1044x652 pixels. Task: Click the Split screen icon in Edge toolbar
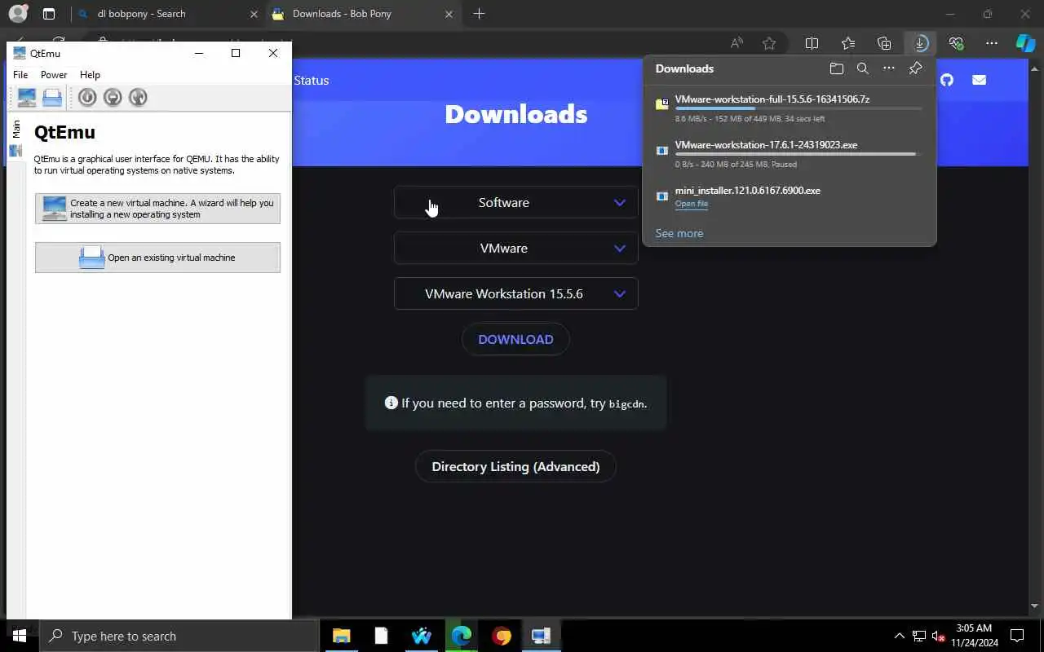812,43
